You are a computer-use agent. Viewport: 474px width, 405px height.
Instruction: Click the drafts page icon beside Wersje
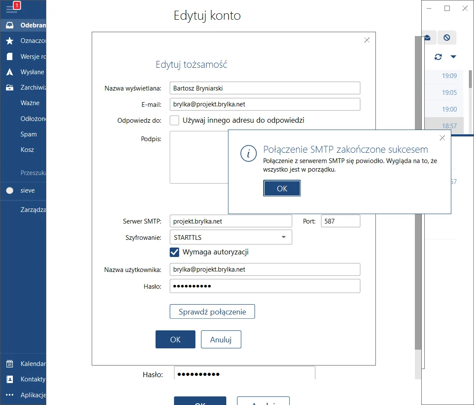point(10,56)
